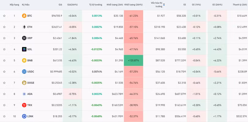
Task: Open the TRX symbol link
Action: [30, 105]
